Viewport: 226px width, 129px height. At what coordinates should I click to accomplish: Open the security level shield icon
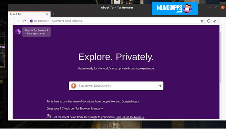tap(209, 21)
